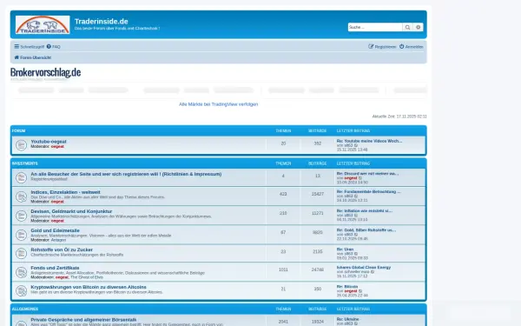Open last post Re: Discord wer mit meiner

[367, 173]
